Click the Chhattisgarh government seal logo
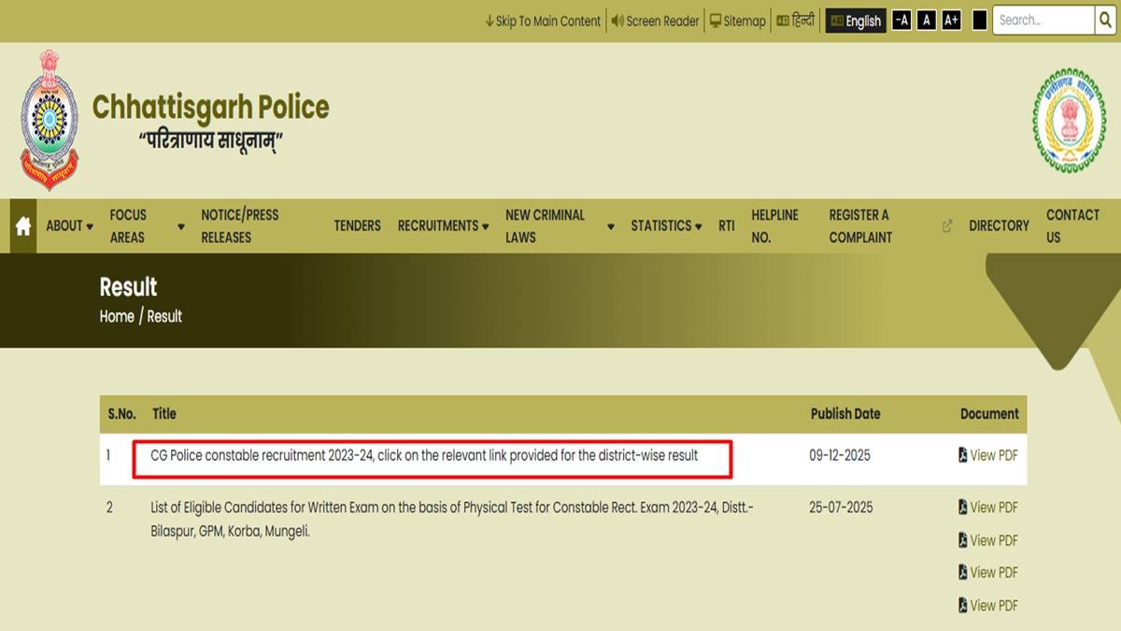 (x=1069, y=121)
